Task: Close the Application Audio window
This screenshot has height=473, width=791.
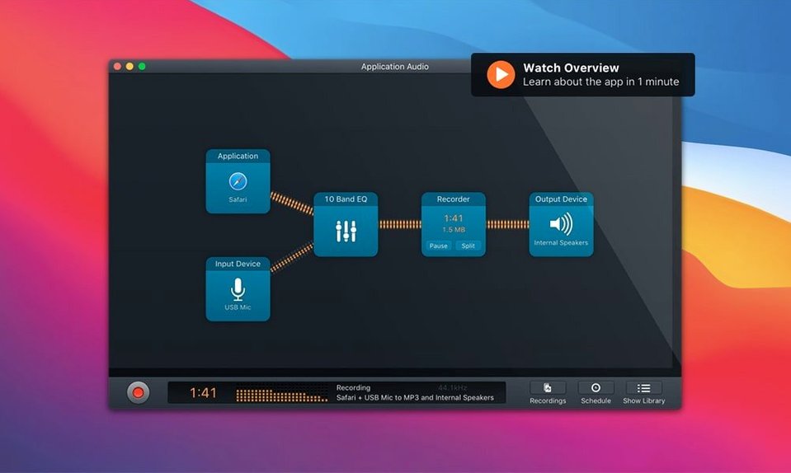Action: [x=118, y=67]
